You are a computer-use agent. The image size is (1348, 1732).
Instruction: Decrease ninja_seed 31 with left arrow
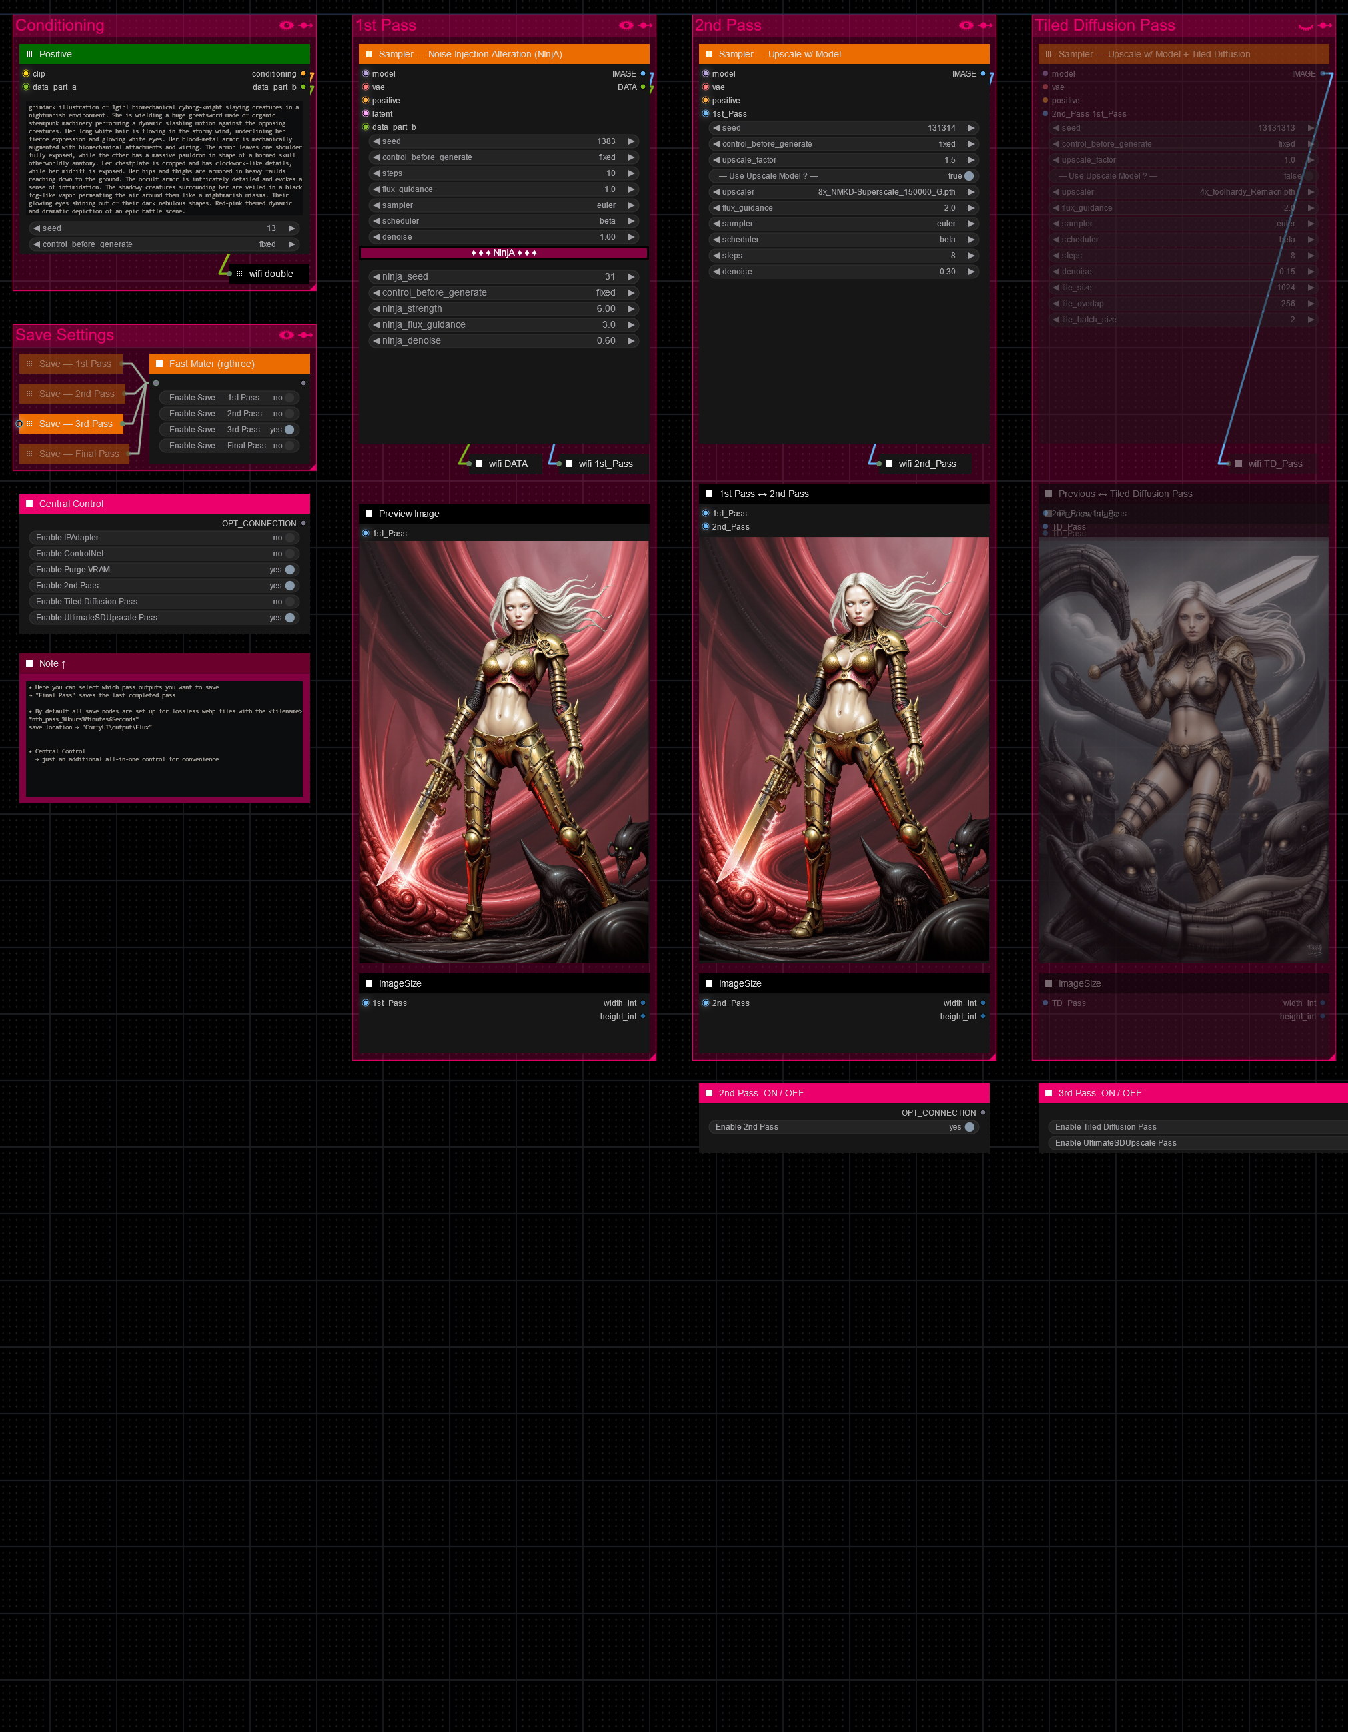point(376,276)
